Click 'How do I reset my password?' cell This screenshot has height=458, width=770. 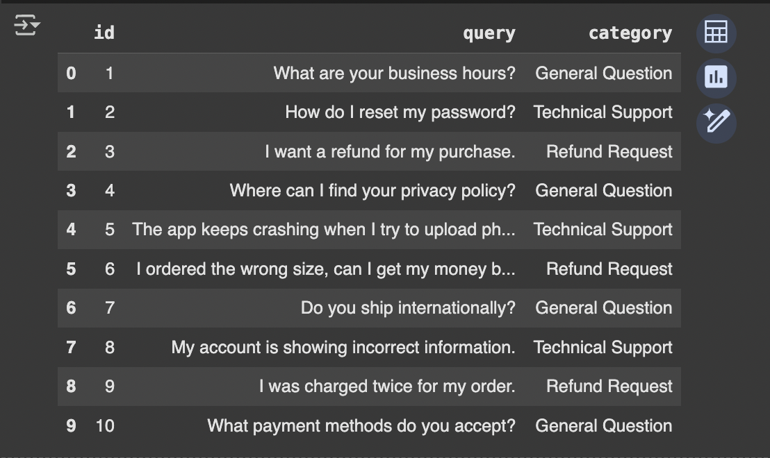tap(400, 112)
